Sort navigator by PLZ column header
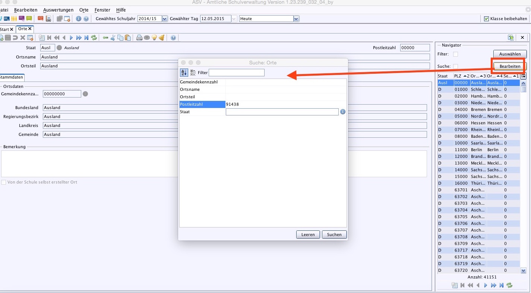Image resolution: width=531 pixels, height=293 pixels. [462, 76]
